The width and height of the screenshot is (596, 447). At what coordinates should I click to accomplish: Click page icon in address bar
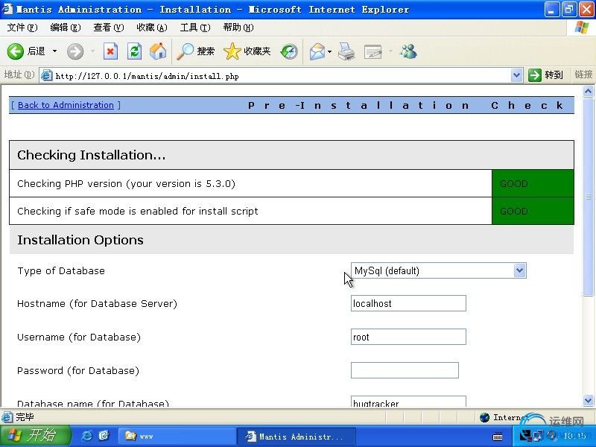[x=46, y=75]
